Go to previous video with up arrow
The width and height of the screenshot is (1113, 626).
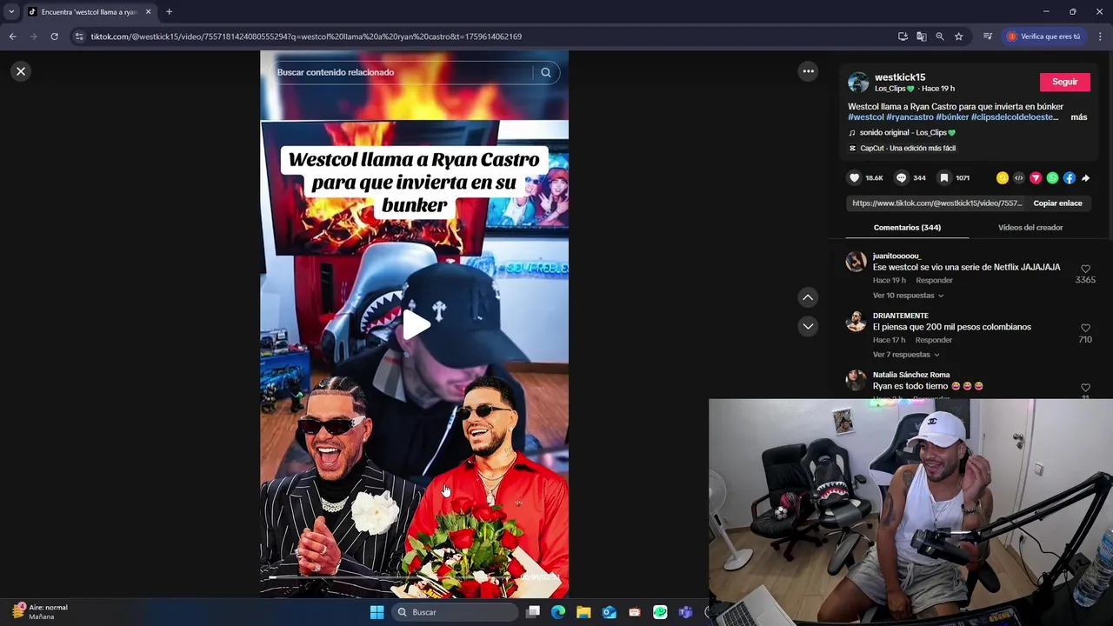pos(808,297)
